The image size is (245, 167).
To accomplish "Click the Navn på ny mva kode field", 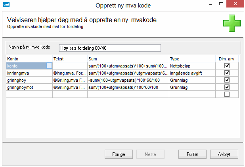I will [110, 48].
